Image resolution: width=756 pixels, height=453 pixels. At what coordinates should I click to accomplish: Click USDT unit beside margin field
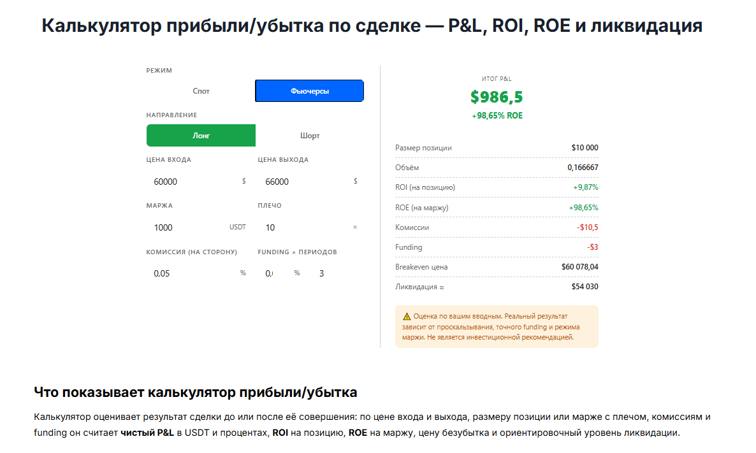(x=238, y=227)
